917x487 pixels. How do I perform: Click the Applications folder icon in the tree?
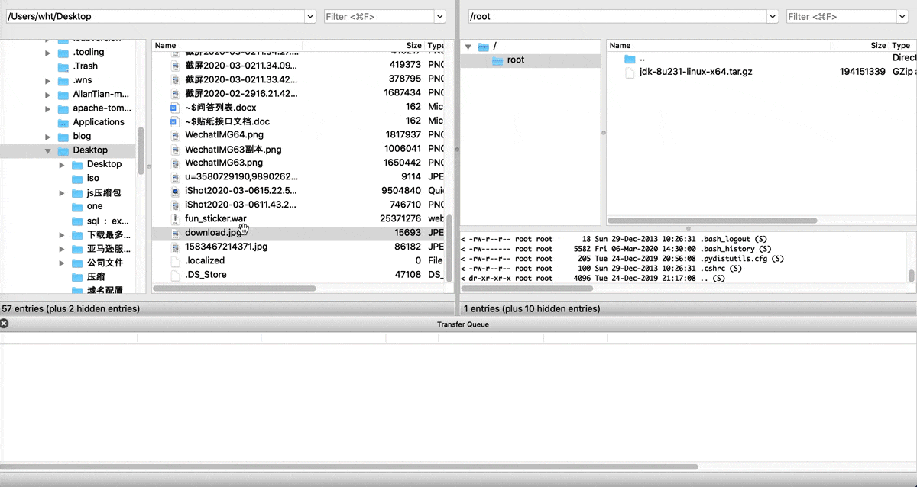(x=63, y=122)
